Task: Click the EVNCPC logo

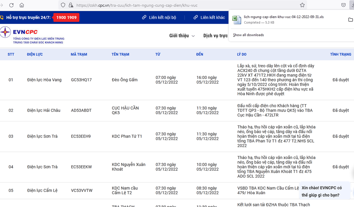Action: [x=32, y=36]
